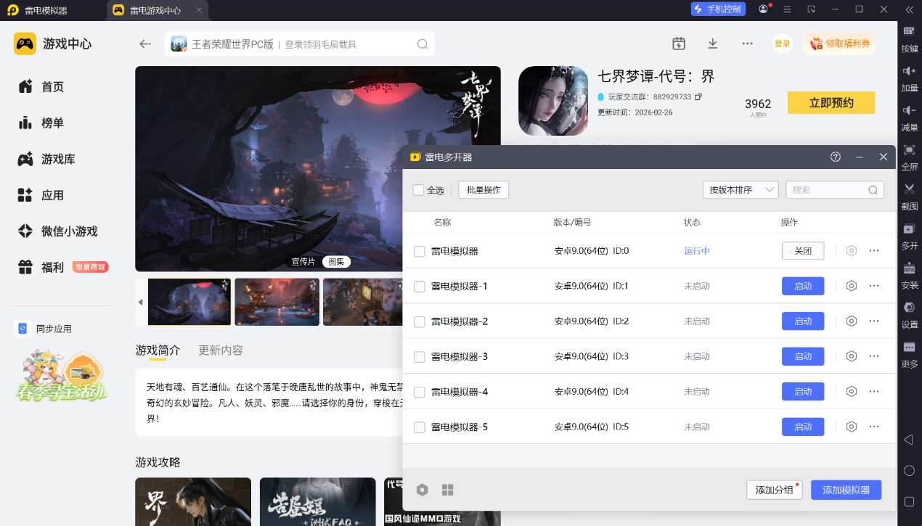Image resolution: width=922 pixels, height=526 pixels.
Task: Open the 按版本排序 sort dropdown
Action: [x=740, y=190]
